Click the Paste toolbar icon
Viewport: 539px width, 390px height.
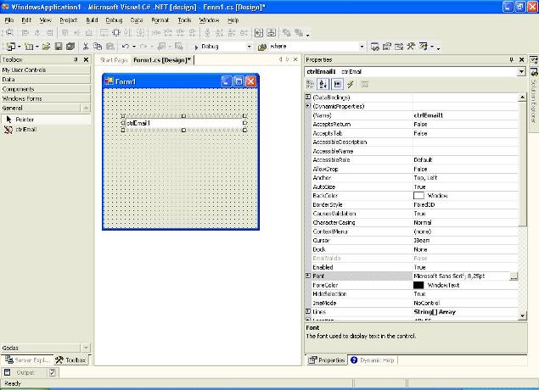110,47
